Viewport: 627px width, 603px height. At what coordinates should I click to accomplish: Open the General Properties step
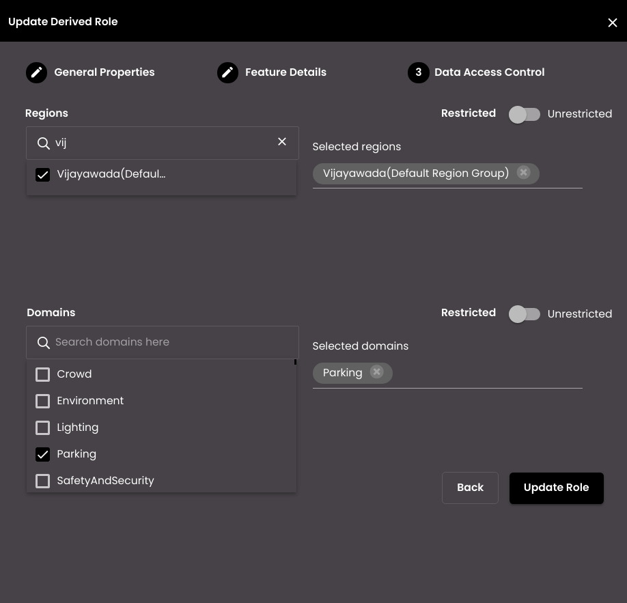[104, 72]
